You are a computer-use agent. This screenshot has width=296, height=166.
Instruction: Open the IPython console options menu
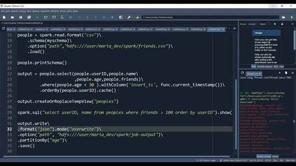(292, 73)
